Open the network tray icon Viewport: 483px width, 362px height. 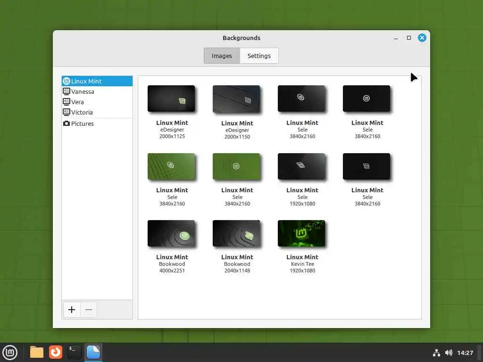pyautogui.click(x=436, y=353)
